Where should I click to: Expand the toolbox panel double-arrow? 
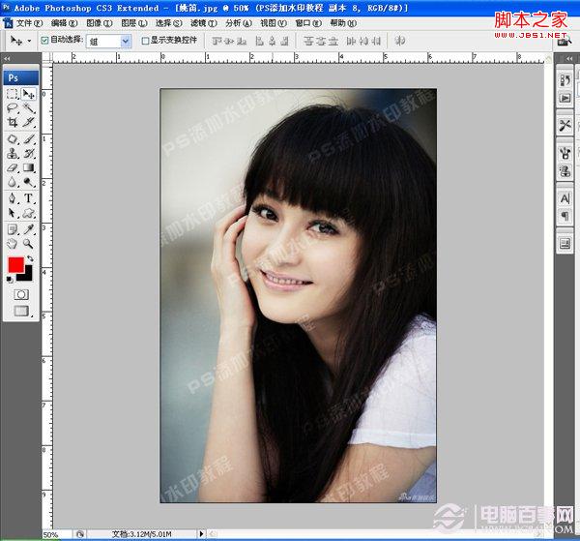(7, 58)
